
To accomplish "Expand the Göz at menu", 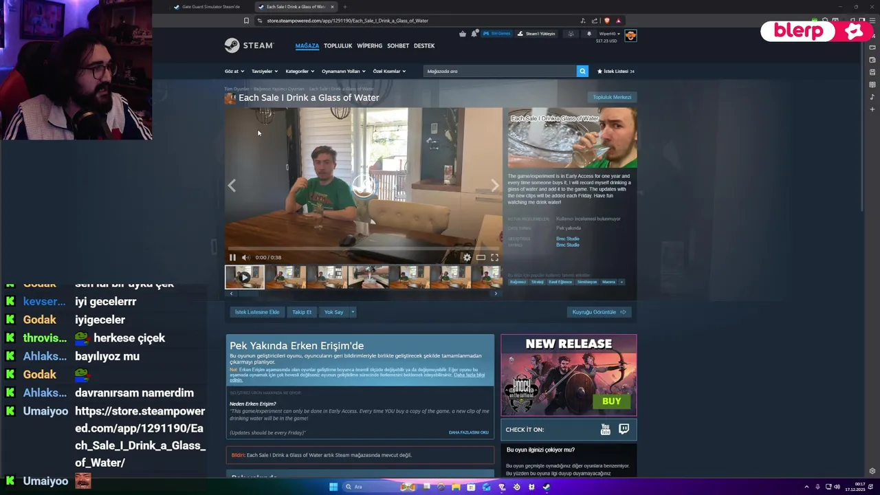I will (x=233, y=71).
